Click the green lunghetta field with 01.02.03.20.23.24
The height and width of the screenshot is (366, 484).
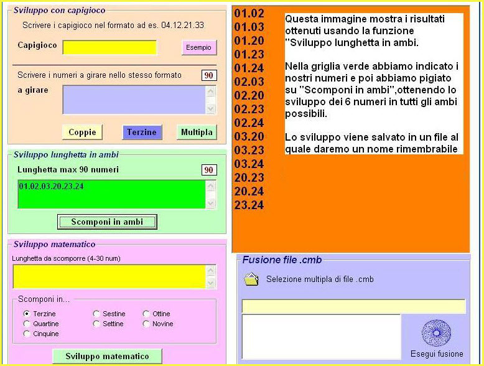pos(111,194)
